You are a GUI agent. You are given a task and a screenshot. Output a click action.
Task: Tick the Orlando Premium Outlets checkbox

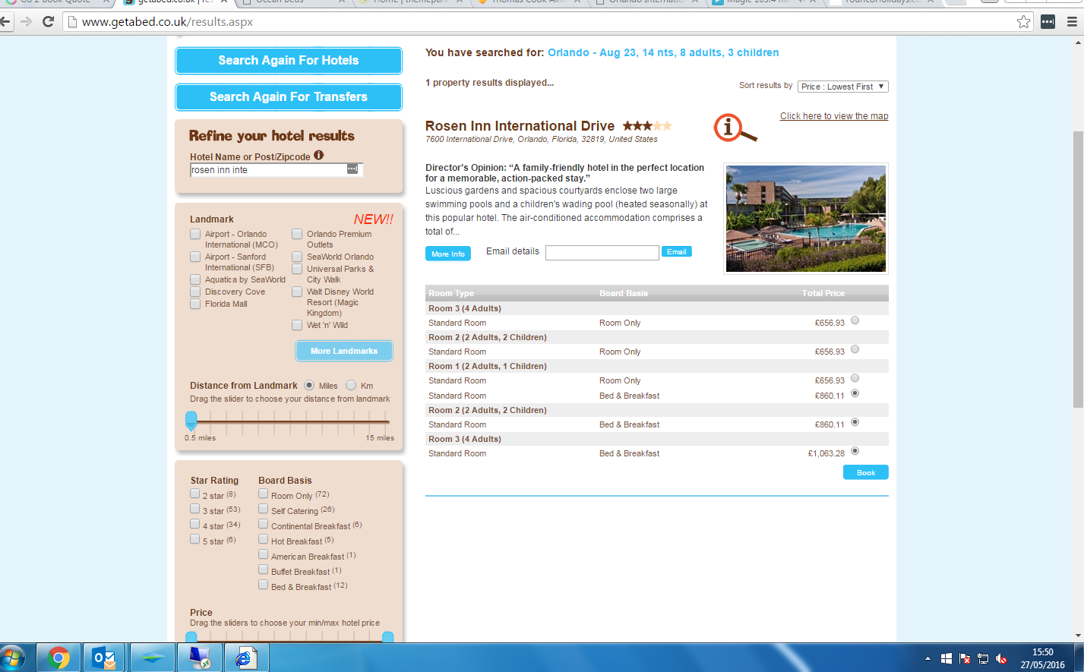coord(297,234)
